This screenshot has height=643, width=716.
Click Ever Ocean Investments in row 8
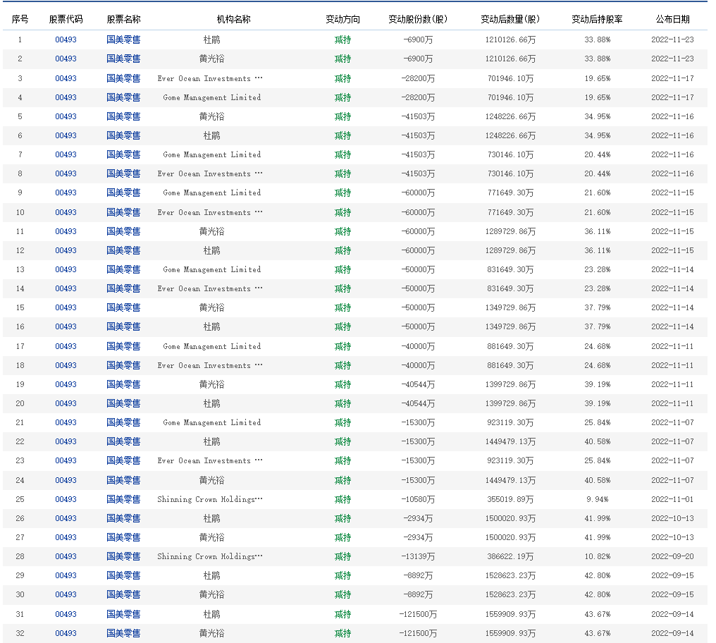click(x=210, y=173)
